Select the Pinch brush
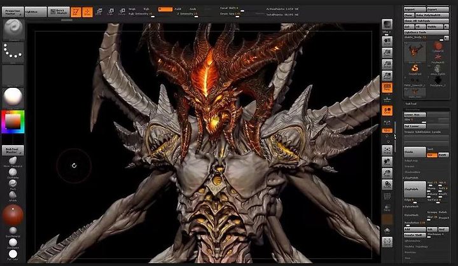The width and height of the screenshot is (458, 266). (13, 183)
